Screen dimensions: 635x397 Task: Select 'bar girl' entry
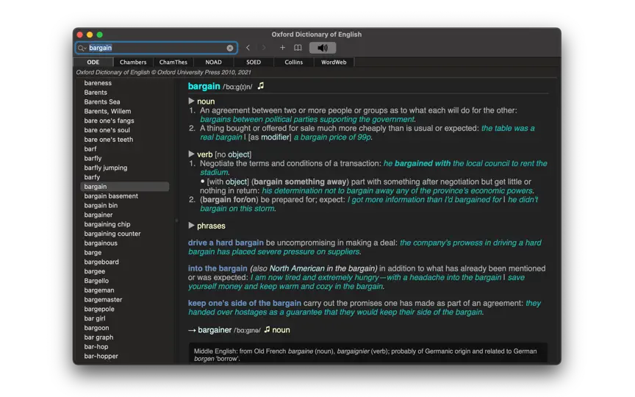pyautogui.click(x=95, y=318)
